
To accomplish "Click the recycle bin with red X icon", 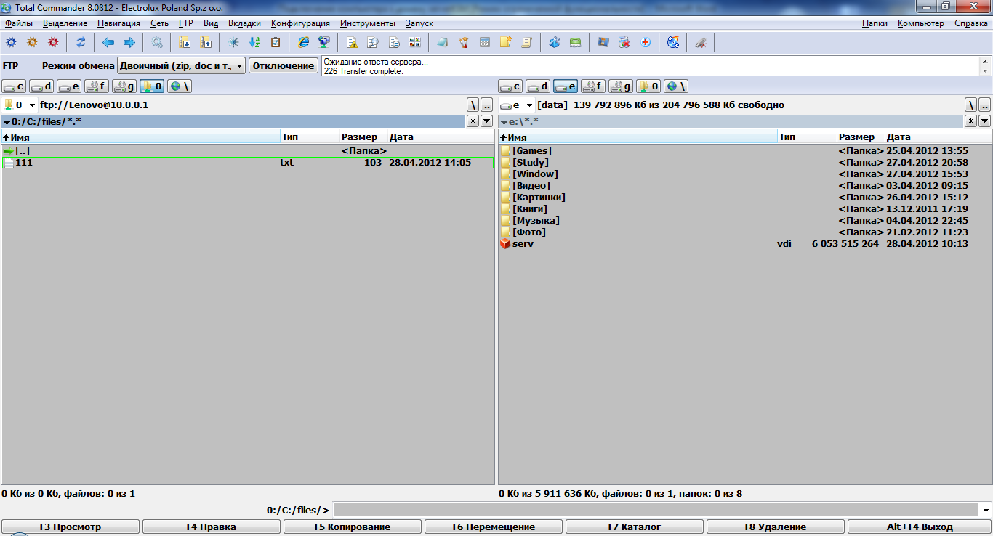I will point(624,42).
